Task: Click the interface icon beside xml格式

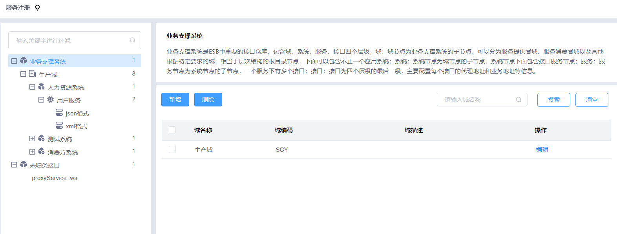Action: click(59, 126)
